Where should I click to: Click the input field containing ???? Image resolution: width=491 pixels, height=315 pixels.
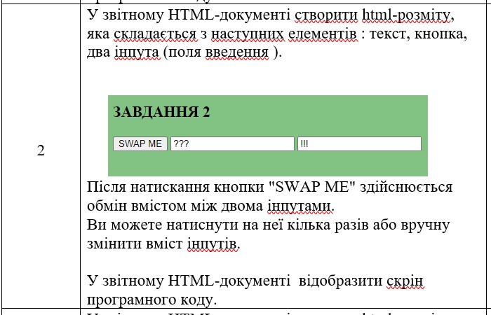(231, 143)
